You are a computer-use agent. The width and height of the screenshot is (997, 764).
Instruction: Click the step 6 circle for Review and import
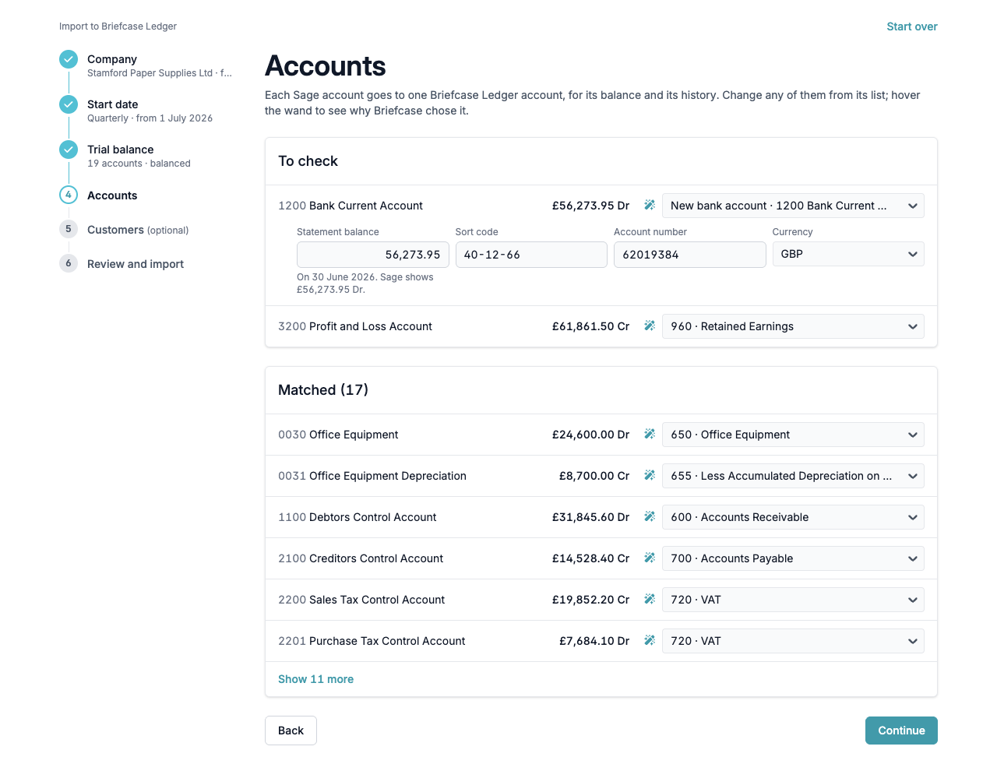coord(69,263)
